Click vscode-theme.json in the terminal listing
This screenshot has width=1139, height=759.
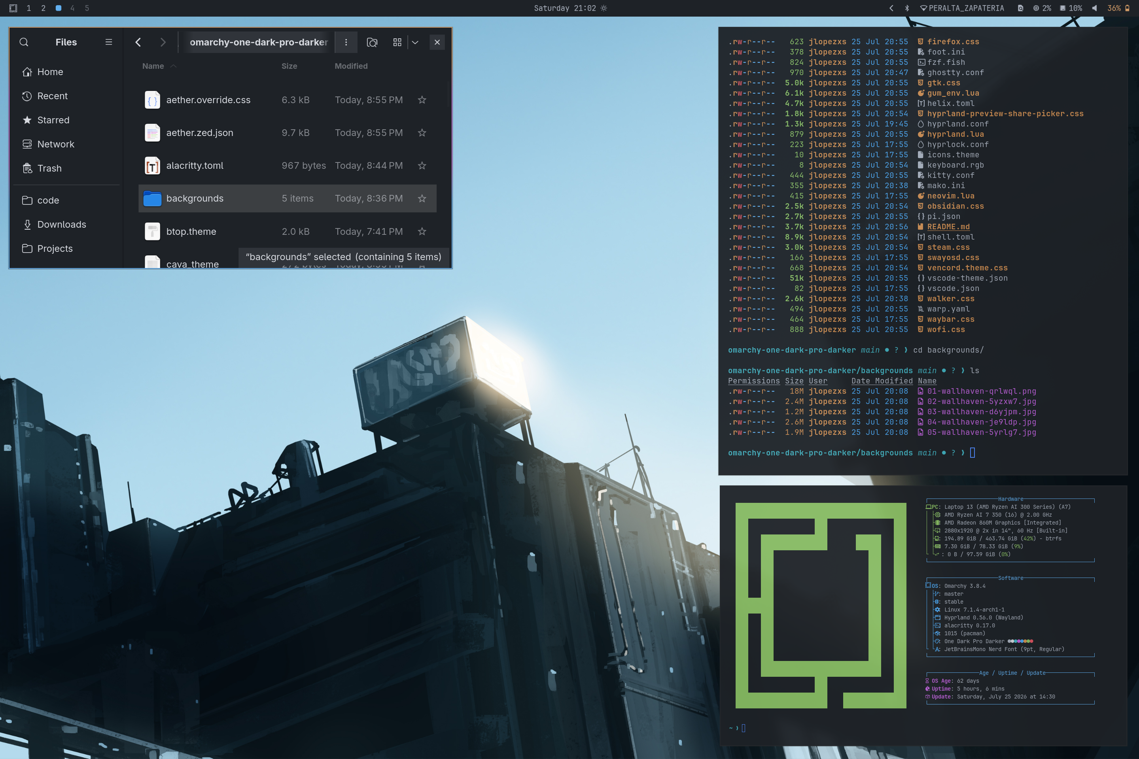967,278
